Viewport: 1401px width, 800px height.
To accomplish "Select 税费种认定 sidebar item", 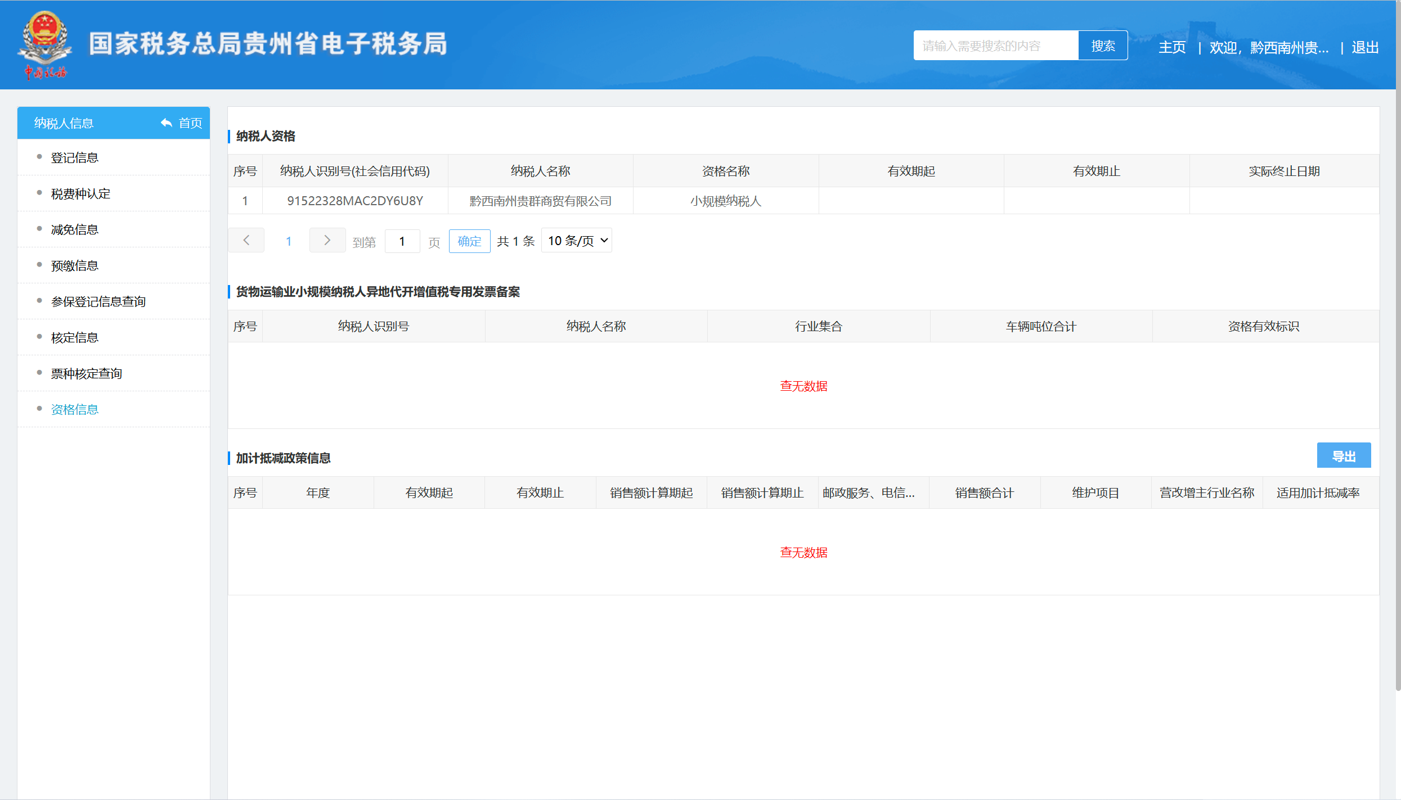I will (80, 194).
